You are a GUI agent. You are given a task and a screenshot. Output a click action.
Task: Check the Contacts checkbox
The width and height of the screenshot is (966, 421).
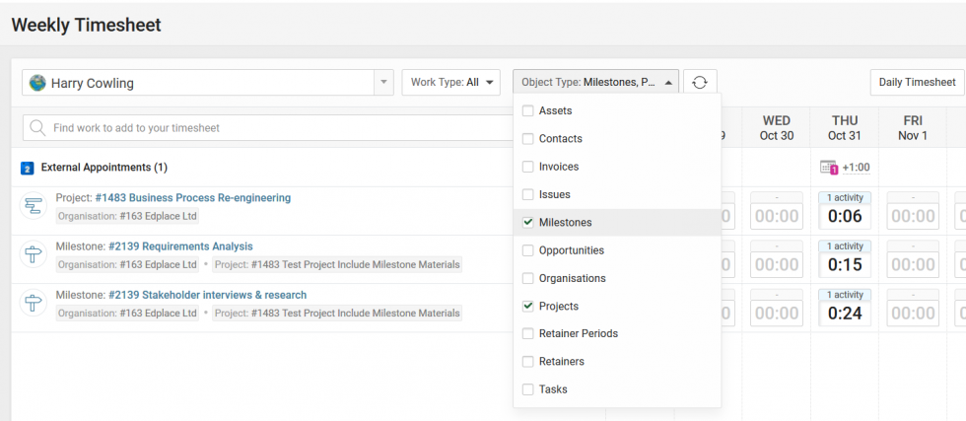[x=528, y=139]
